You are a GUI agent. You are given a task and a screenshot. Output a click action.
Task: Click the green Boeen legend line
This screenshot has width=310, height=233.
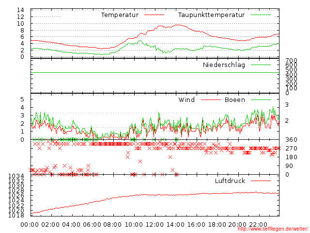tap(261, 100)
